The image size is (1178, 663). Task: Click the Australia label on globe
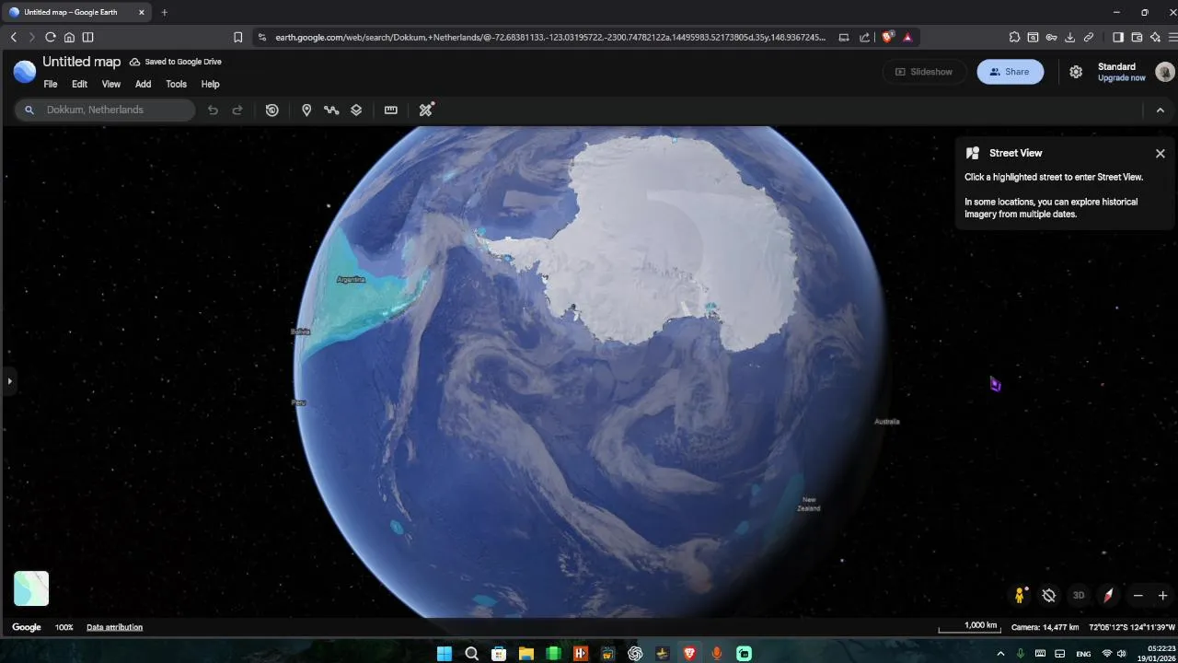point(887,422)
